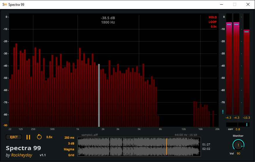Click the third level meter reading -10.3
This screenshot has width=255, height=162.
pos(246,64)
